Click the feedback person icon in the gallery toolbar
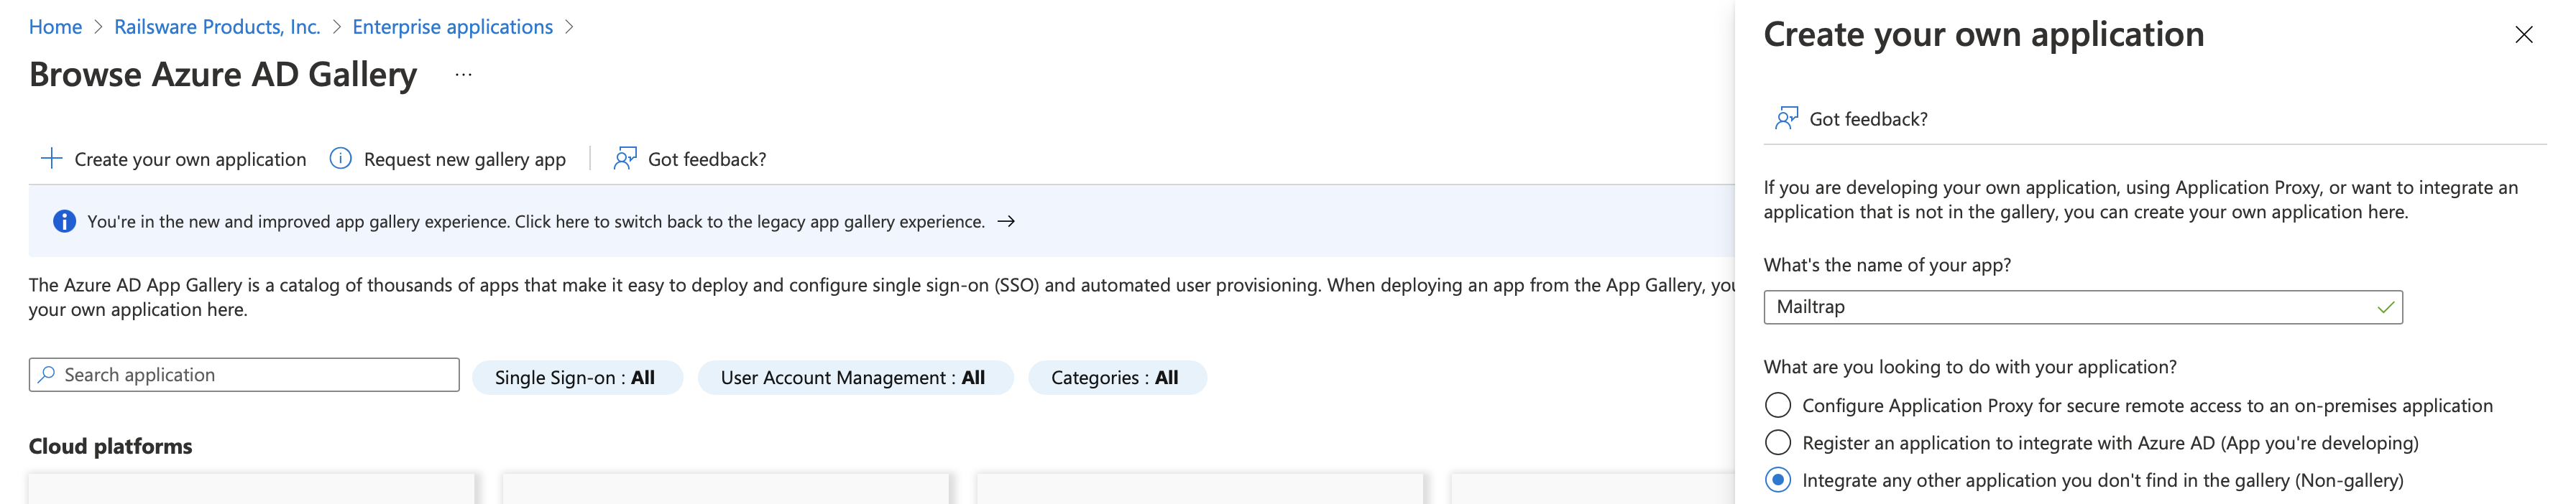 click(x=625, y=159)
